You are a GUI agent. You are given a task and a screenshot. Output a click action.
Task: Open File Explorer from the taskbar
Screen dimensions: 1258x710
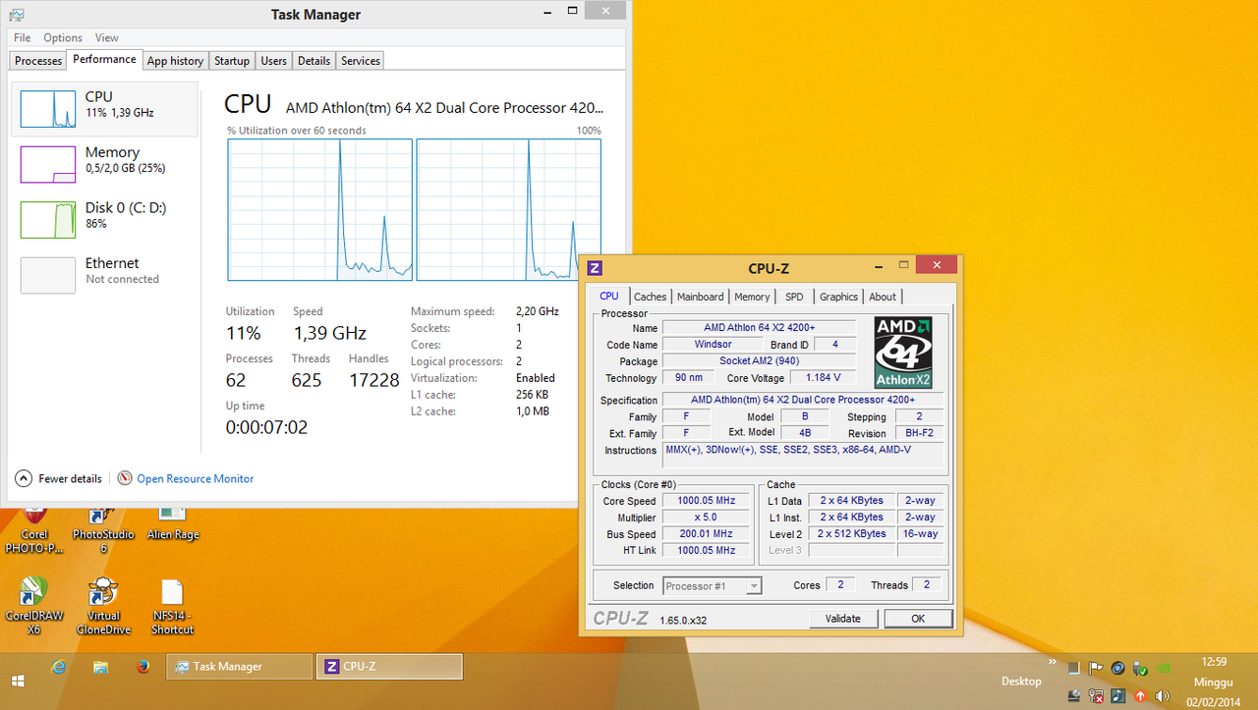[x=100, y=668]
